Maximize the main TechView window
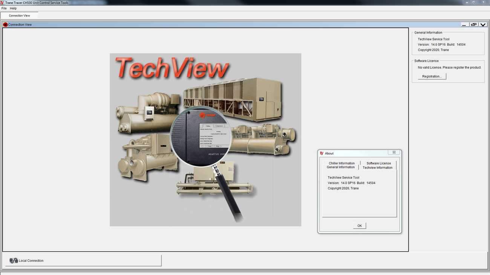Viewport: 490px width, 275px height. click(x=473, y=2)
